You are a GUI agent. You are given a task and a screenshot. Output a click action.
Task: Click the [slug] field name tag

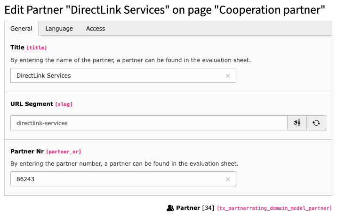point(64,104)
